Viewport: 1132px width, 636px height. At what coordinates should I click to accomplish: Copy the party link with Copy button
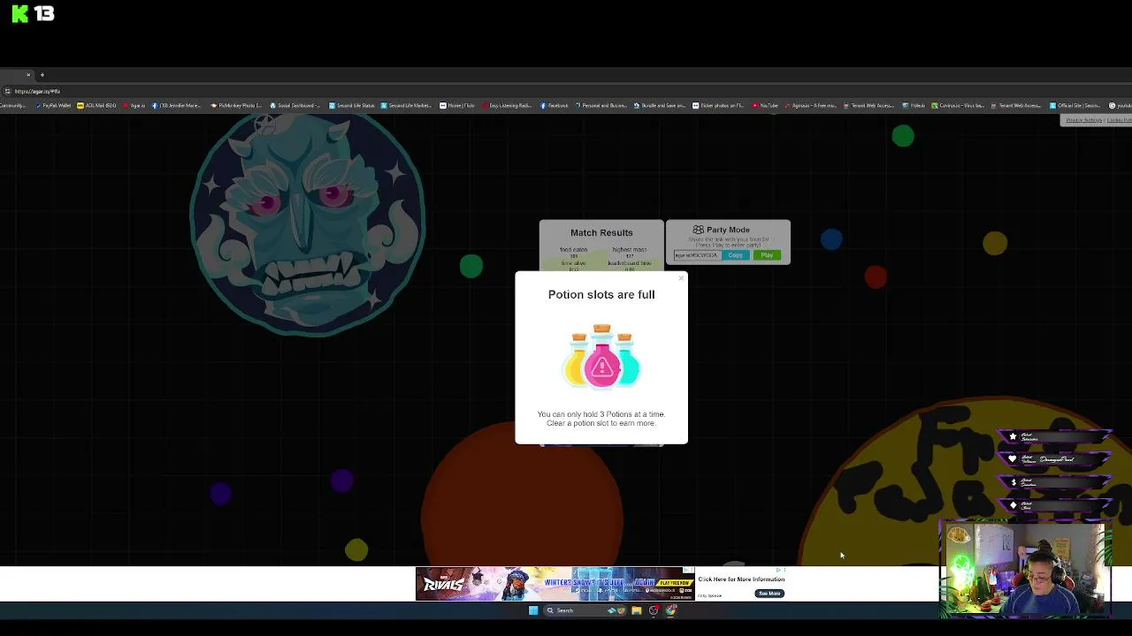point(736,255)
